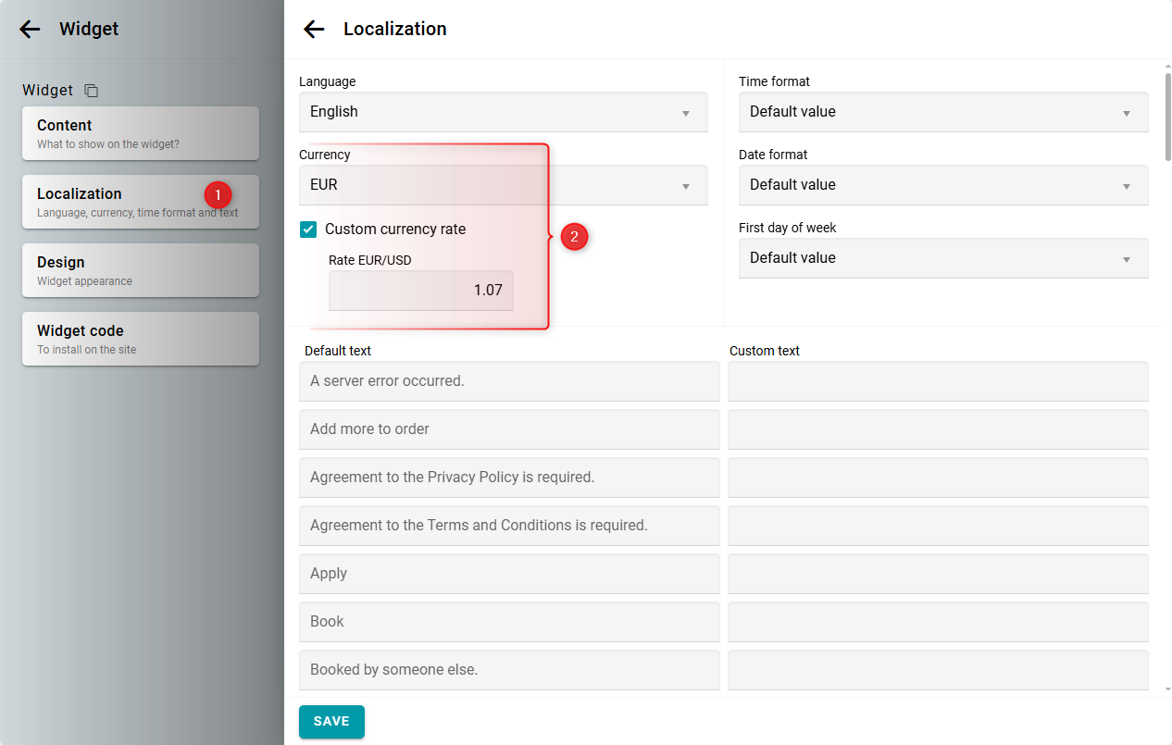The height and width of the screenshot is (745, 1172).
Task: Click custom text field for 'Add more to order'
Action: 937,429
